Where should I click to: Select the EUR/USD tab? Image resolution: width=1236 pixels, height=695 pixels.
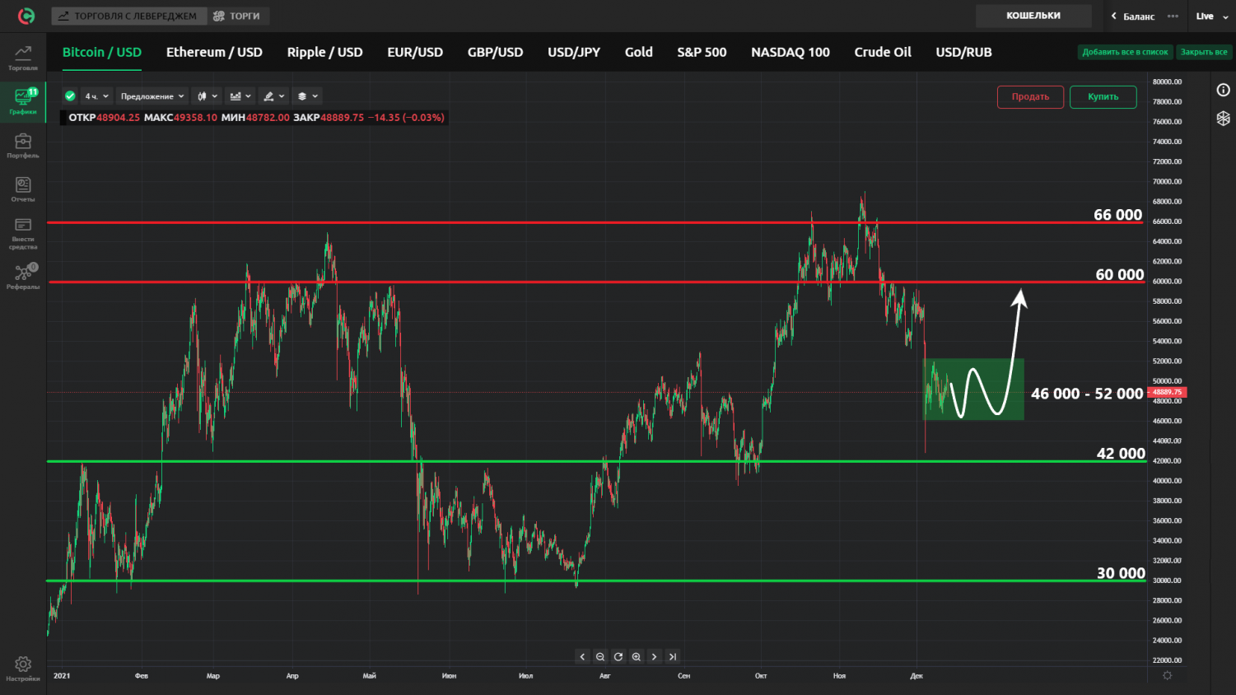[x=415, y=52]
